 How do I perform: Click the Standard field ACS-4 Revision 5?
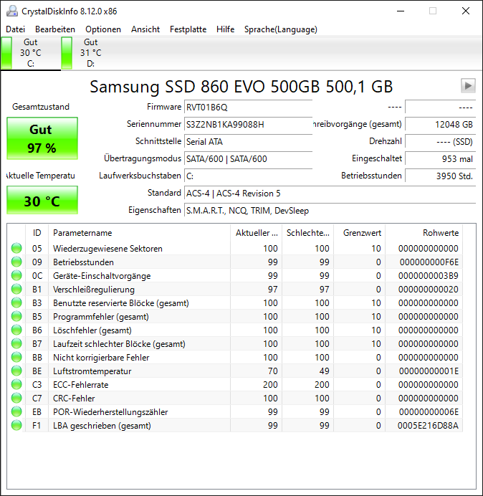pos(330,193)
